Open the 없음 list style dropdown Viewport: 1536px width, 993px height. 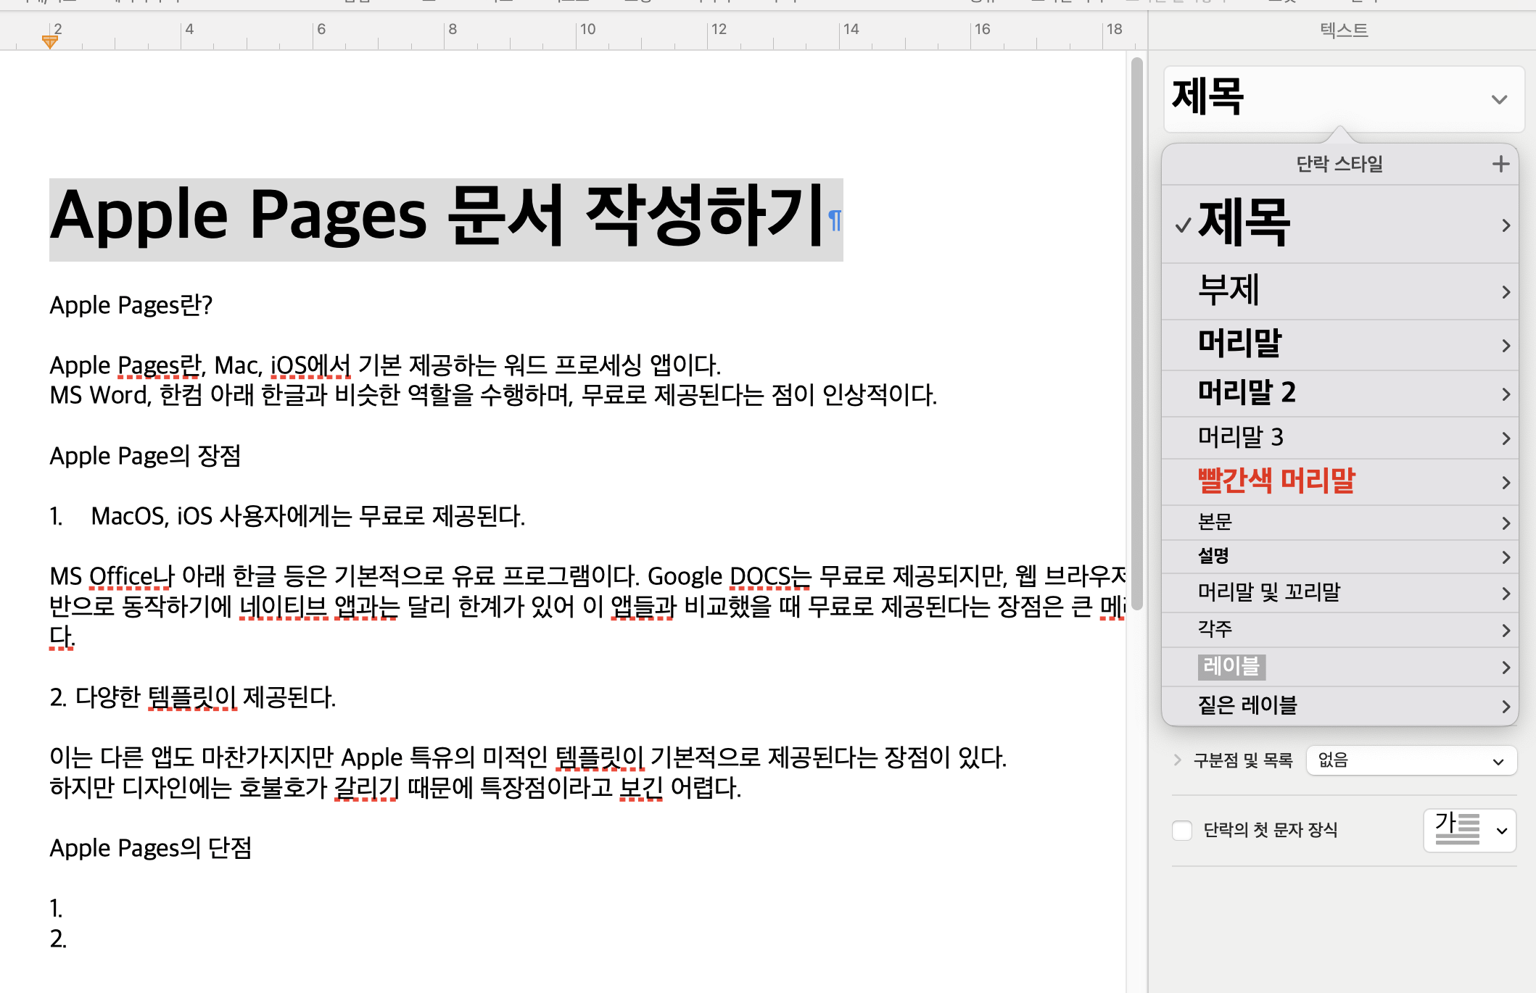pyautogui.click(x=1411, y=760)
